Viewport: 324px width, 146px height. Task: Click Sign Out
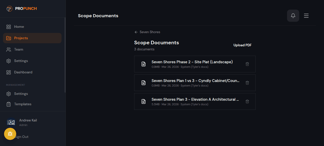point(22,137)
